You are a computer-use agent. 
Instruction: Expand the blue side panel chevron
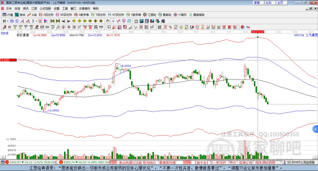tap(316, 129)
